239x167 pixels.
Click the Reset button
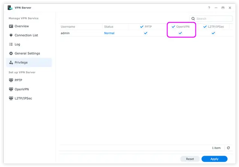pos(190,159)
